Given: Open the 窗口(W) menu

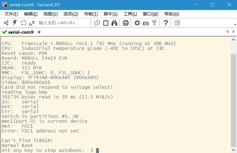Looking at the screenshot, I should [x=151, y=14].
